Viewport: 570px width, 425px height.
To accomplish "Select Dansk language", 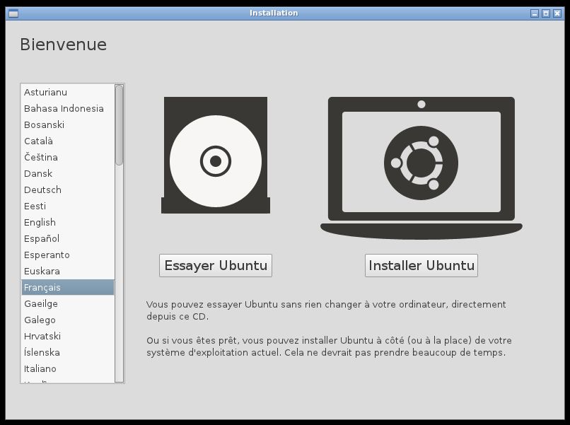I will click(x=68, y=174).
